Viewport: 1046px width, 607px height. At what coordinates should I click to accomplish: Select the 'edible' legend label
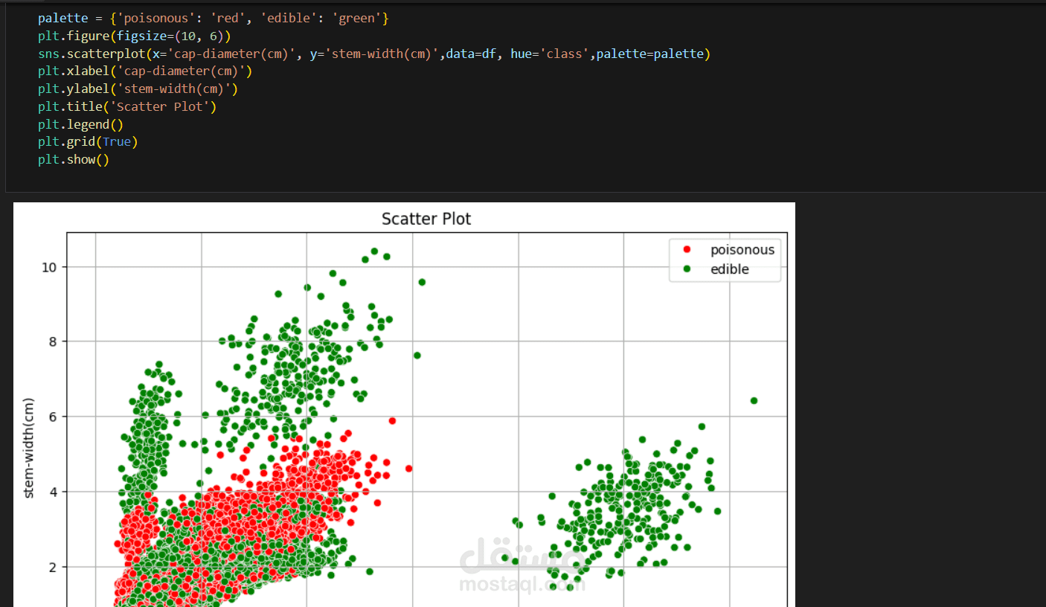[x=730, y=269]
